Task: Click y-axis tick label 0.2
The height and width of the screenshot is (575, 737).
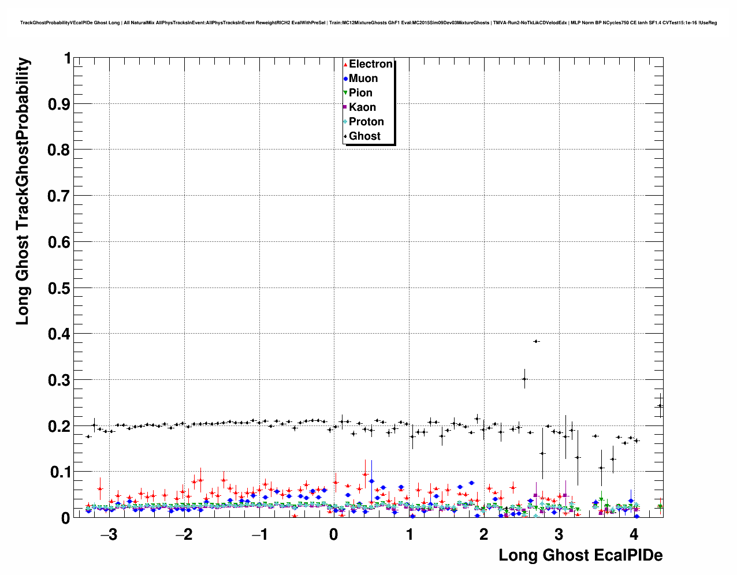Action: tap(60, 426)
